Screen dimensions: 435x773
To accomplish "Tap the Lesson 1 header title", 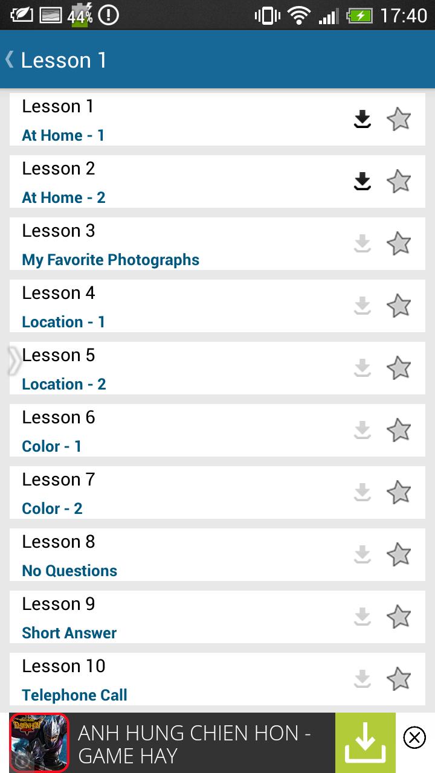I will pos(64,60).
